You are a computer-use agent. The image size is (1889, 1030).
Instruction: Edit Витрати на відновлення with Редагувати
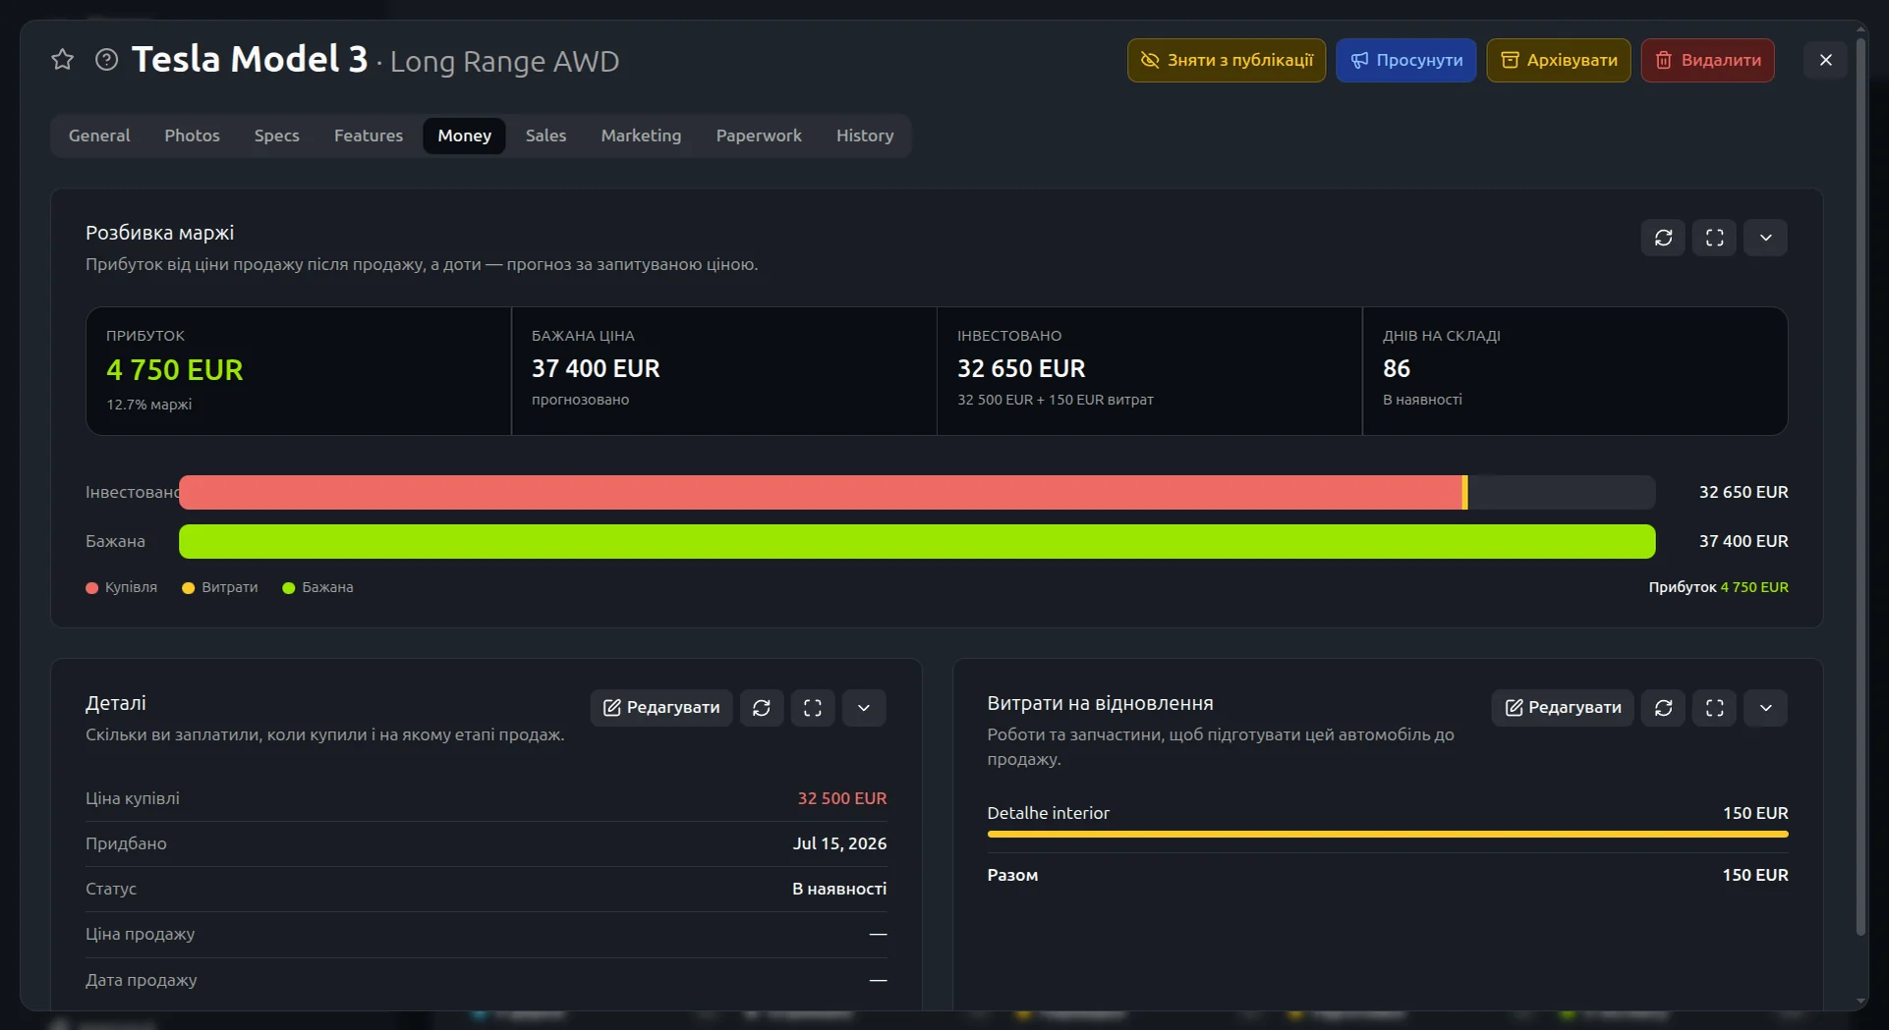pos(1563,708)
